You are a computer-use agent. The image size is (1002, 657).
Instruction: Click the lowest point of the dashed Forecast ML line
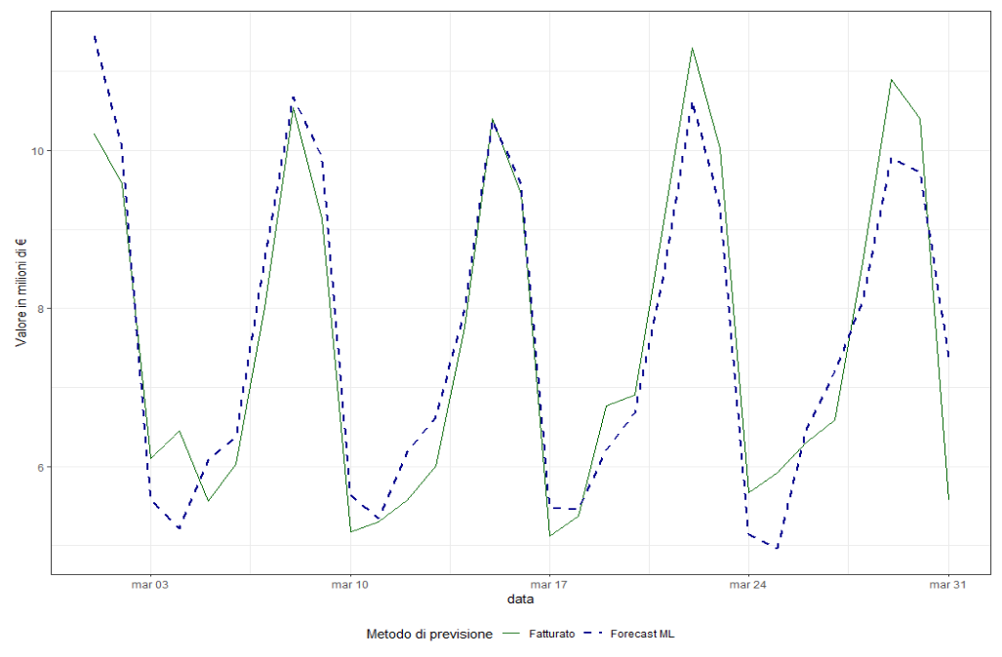[x=777, y=548]
